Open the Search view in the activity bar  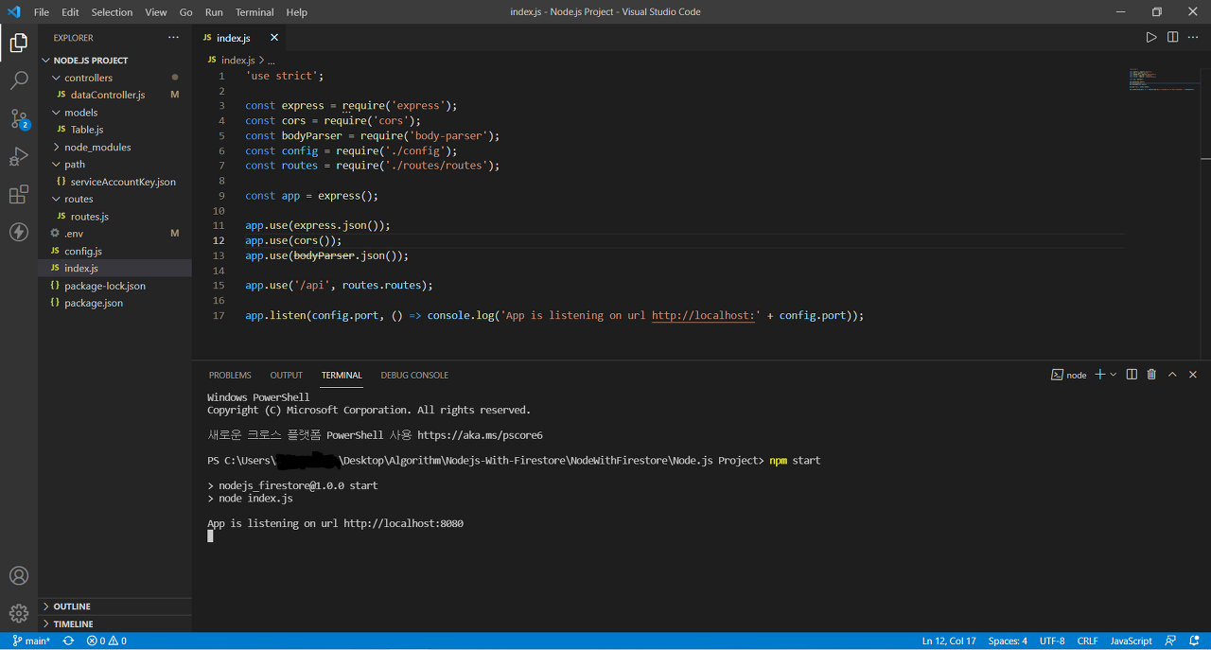[18, 80]
